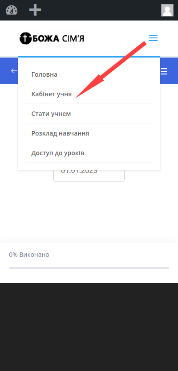Click the lesson completion progress bar
The image size is (178, 371).
click(x=89, y=268)
